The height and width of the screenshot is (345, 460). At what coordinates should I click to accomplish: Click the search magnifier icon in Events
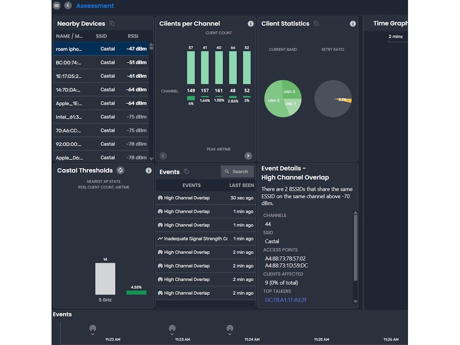(x=227, y=171)
